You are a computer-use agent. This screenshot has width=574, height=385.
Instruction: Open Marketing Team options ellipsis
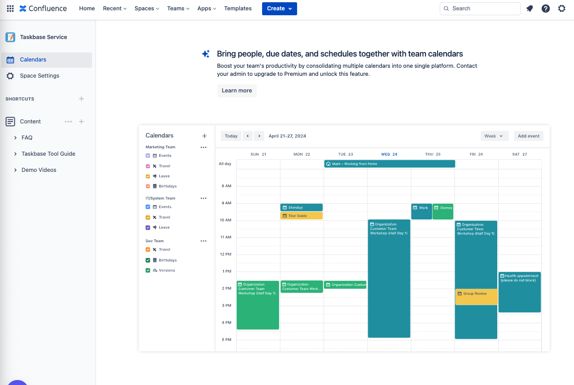click(203, 147)
